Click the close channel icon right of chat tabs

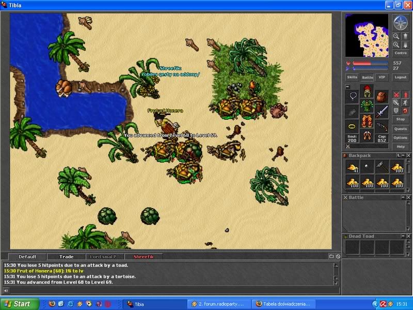coord(338,256)
